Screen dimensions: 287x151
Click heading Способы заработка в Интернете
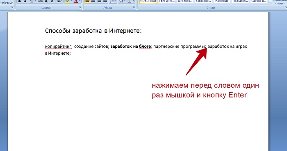point(93,31)
